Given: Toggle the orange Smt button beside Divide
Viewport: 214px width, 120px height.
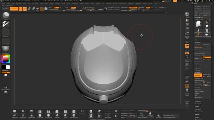Looking at the screenshot, I should point(207,57).
